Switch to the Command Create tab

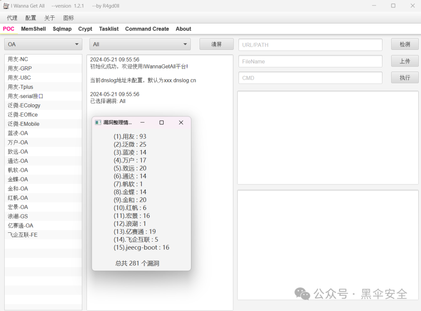[x=147, y=29]
